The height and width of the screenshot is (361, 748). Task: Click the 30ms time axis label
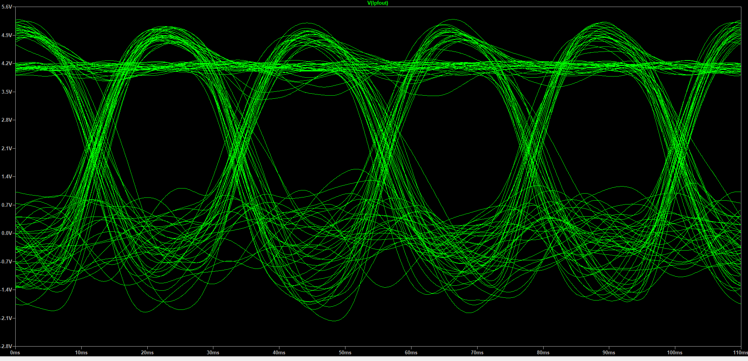click(213, 352)
